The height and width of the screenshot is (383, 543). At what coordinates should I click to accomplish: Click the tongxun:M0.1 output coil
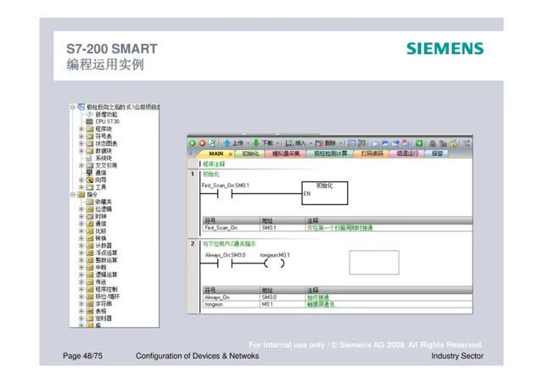pos(274,264)
